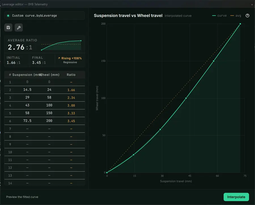This screenshot has height=205, width=255.
Task: Click the save floppy disk icon
Action: (8, 27)
